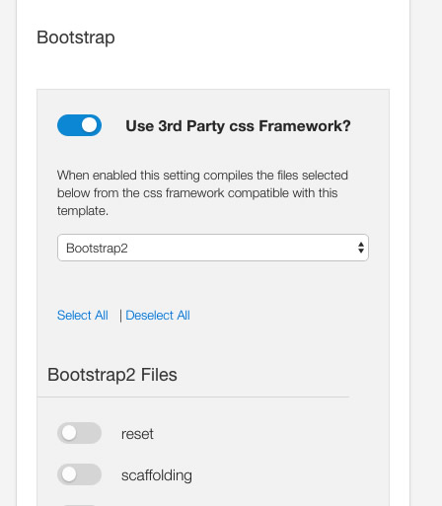442x506 pixels.
Task: Click the "scaffolding" file label
Action: coord(157,475)
